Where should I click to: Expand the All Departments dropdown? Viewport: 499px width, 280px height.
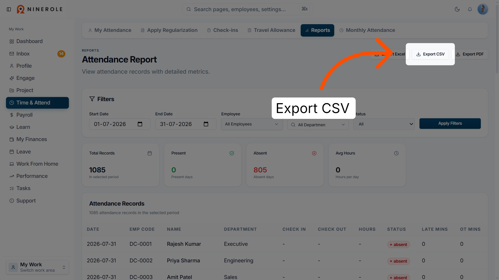(x=318, y=125)
